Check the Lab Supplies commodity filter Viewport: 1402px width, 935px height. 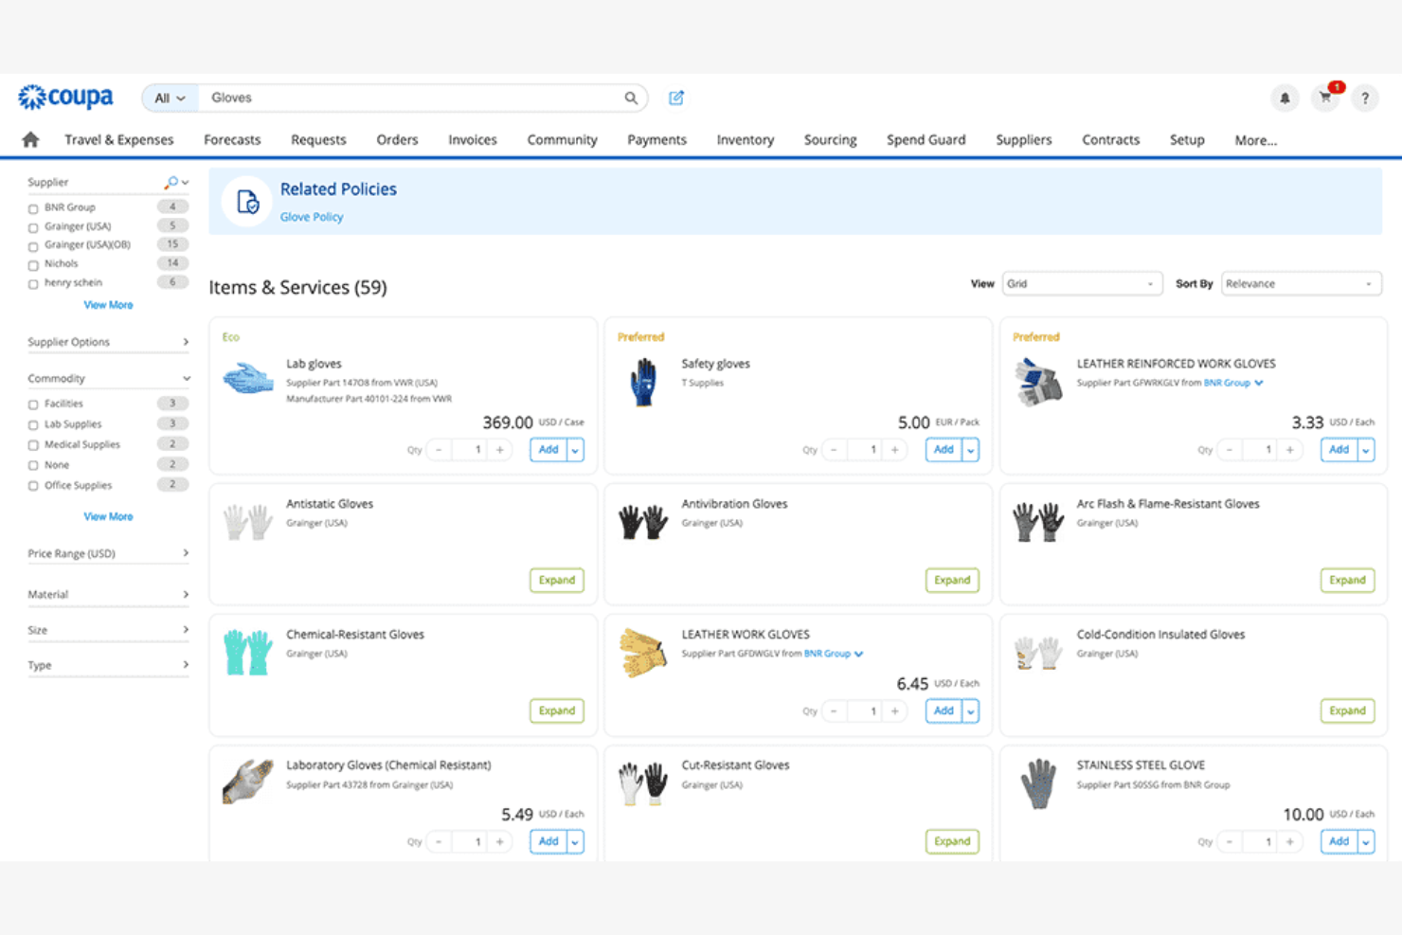click(x=33, y=425)
